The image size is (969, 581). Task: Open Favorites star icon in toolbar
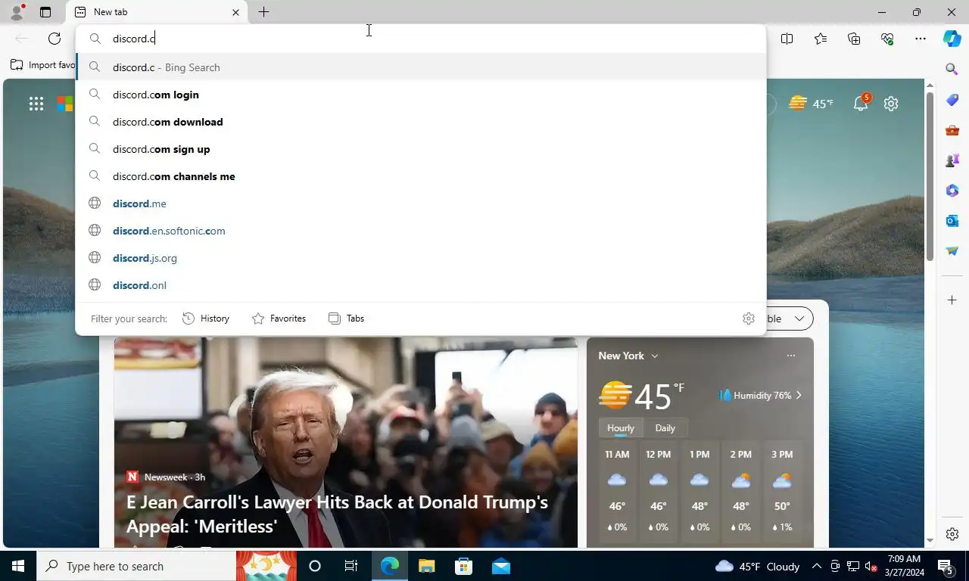[821, 39]
